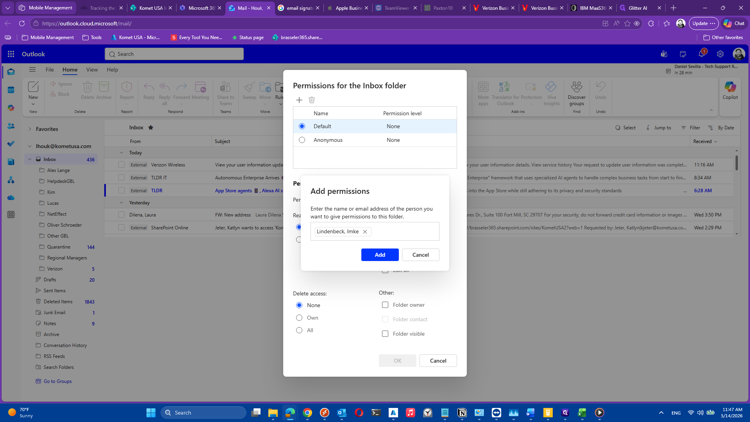Open the browser tab list dropdown
Image resolution: width=750 pixels, height=422 pixels.
point(7,8)
